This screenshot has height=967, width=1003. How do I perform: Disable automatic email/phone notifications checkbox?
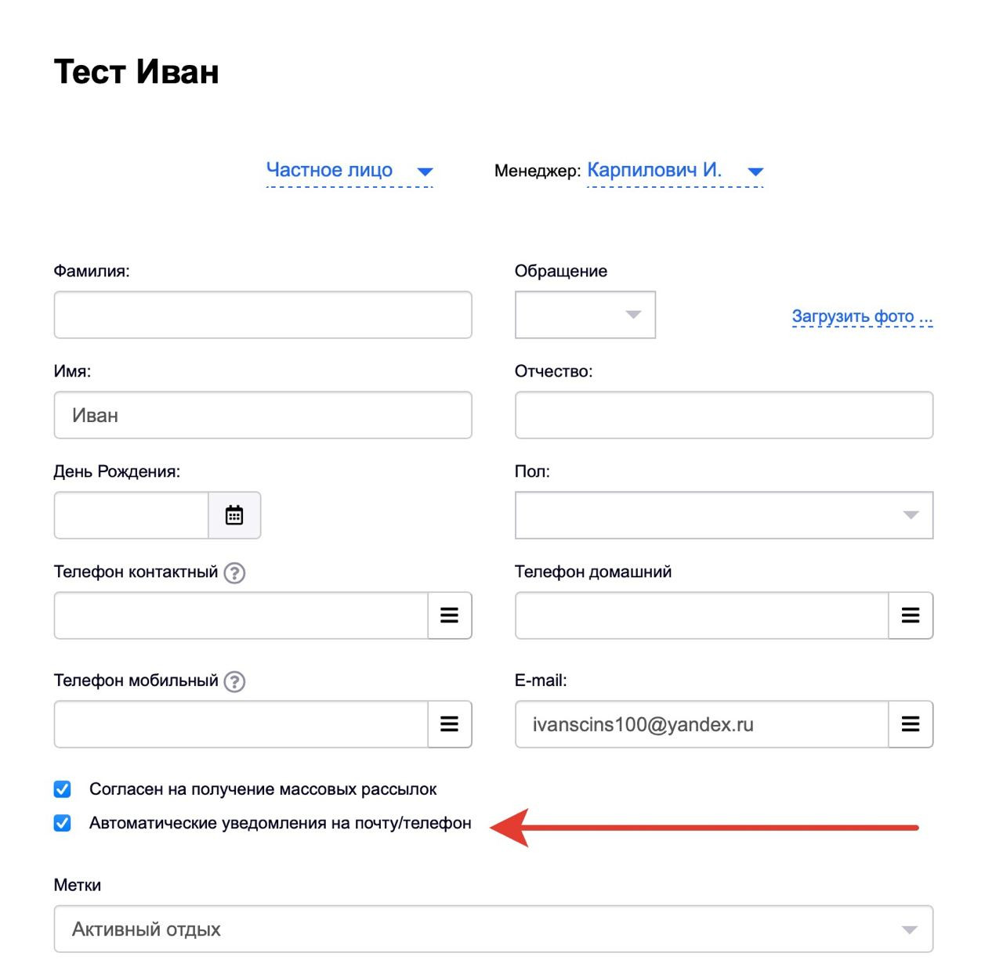[63, 823]
